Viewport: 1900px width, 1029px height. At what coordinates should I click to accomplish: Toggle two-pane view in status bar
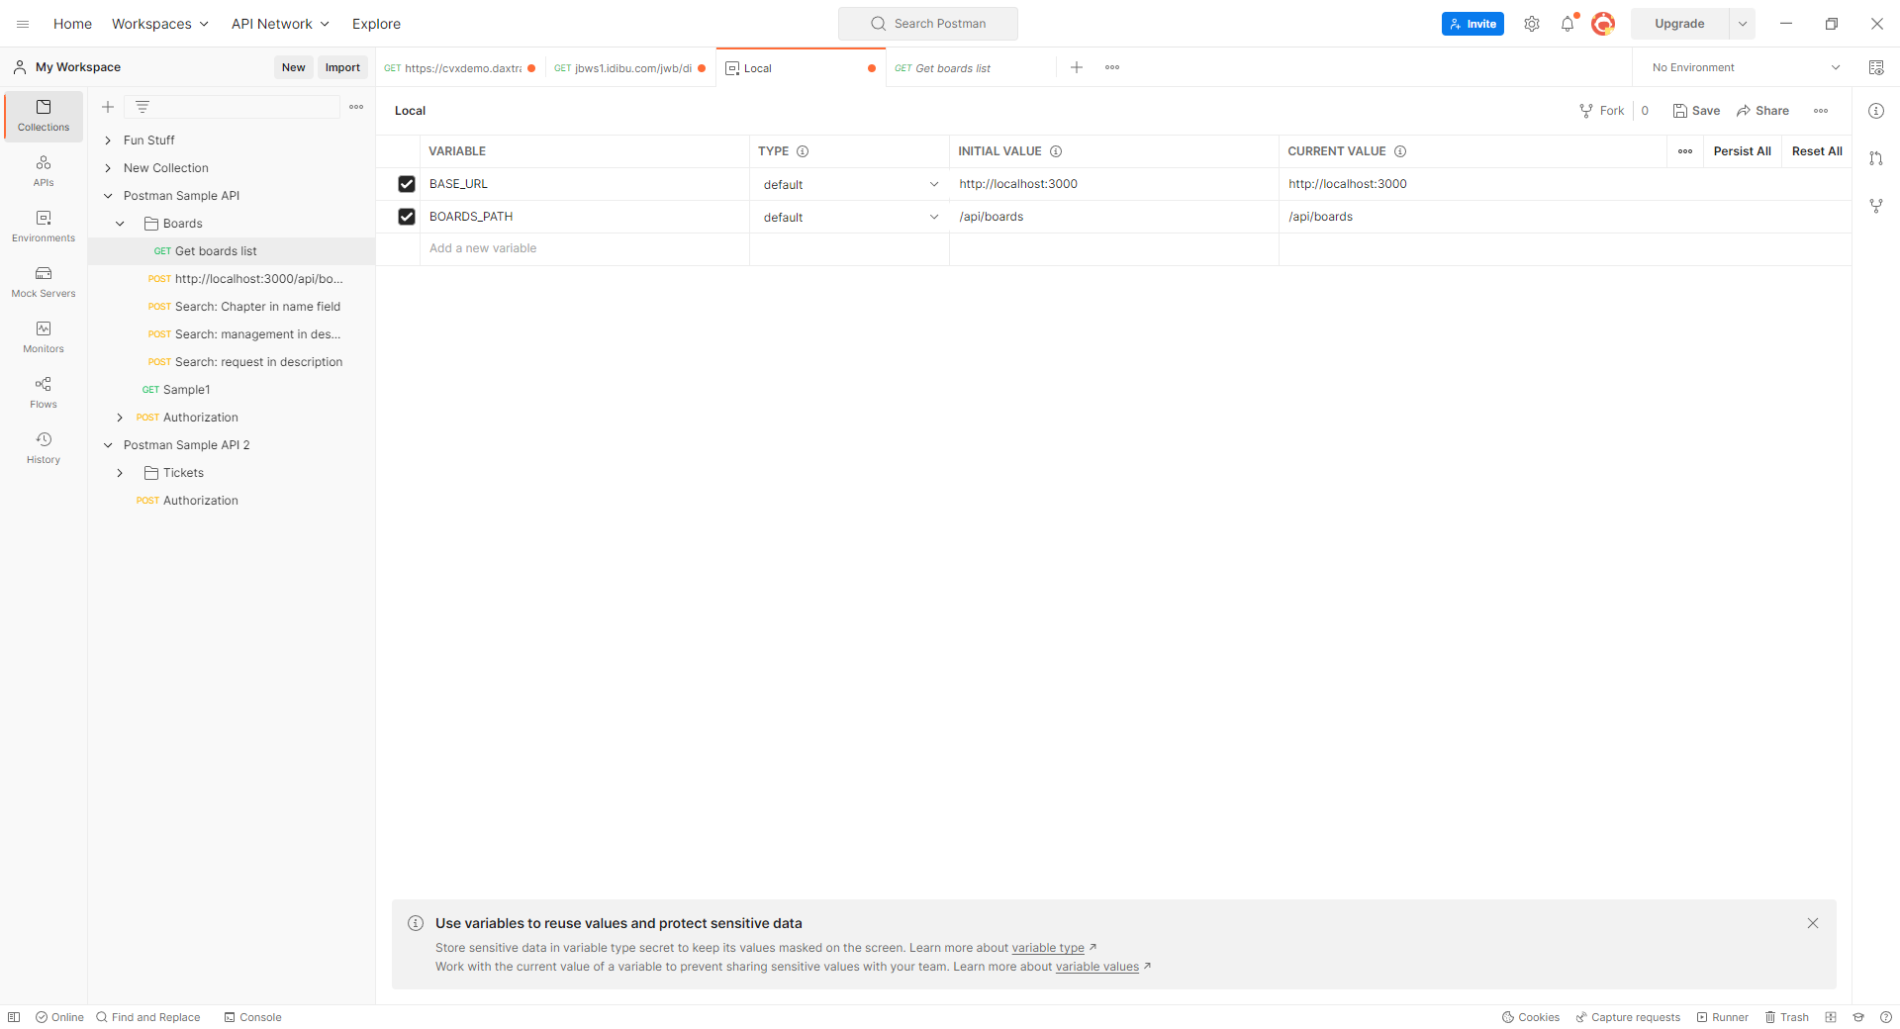pos(1831,1017)
